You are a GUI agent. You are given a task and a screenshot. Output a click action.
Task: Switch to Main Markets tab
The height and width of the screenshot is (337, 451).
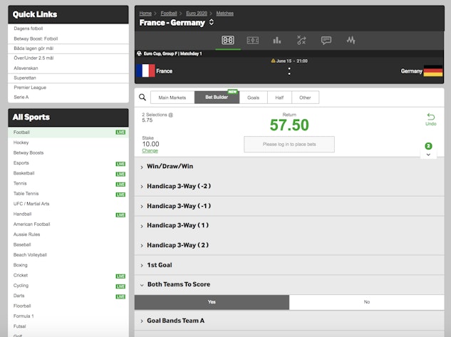(172, 98)
